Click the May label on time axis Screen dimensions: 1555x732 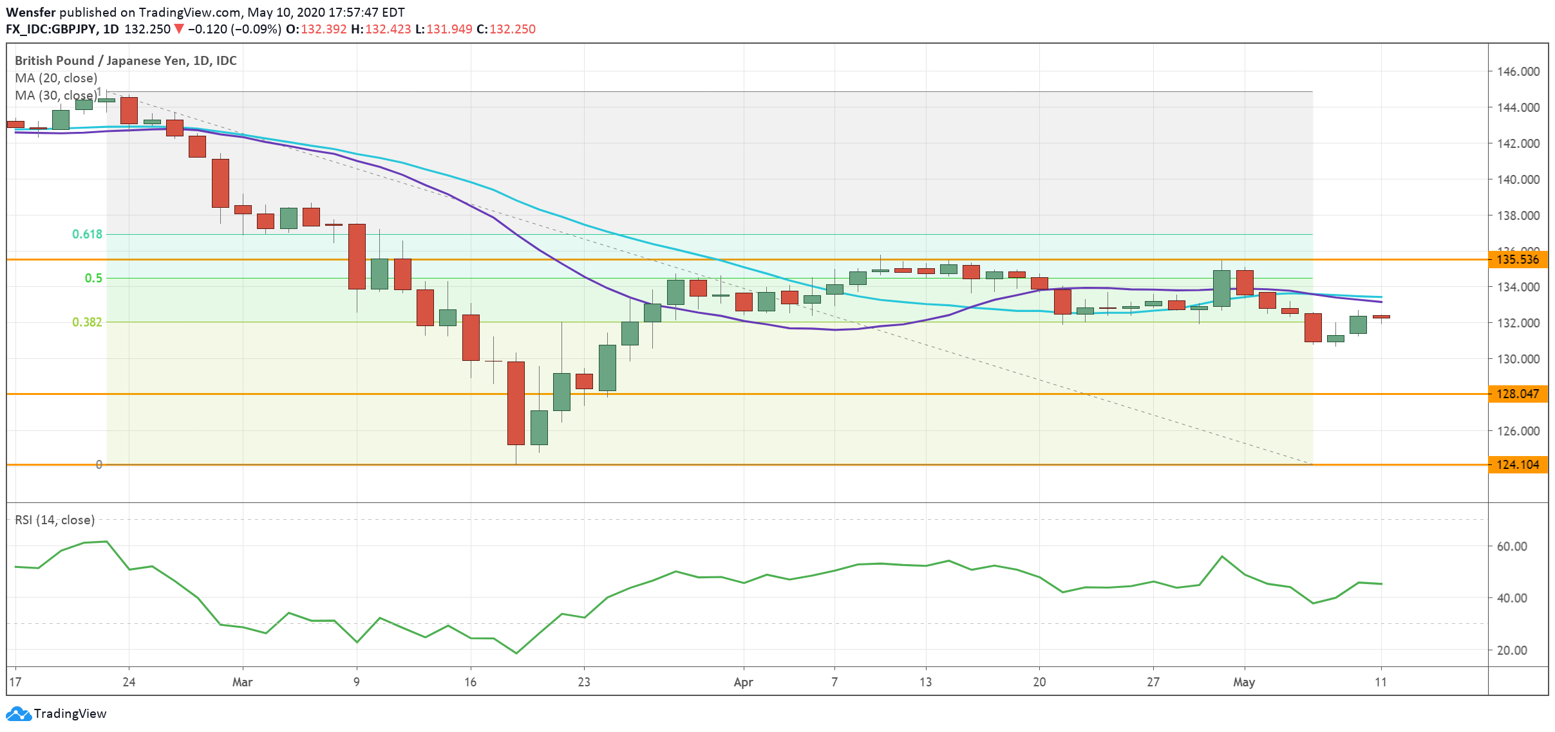[1243, 682]
